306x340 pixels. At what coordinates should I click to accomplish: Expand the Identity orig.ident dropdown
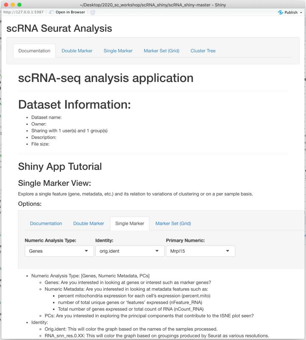click(130, 251)
